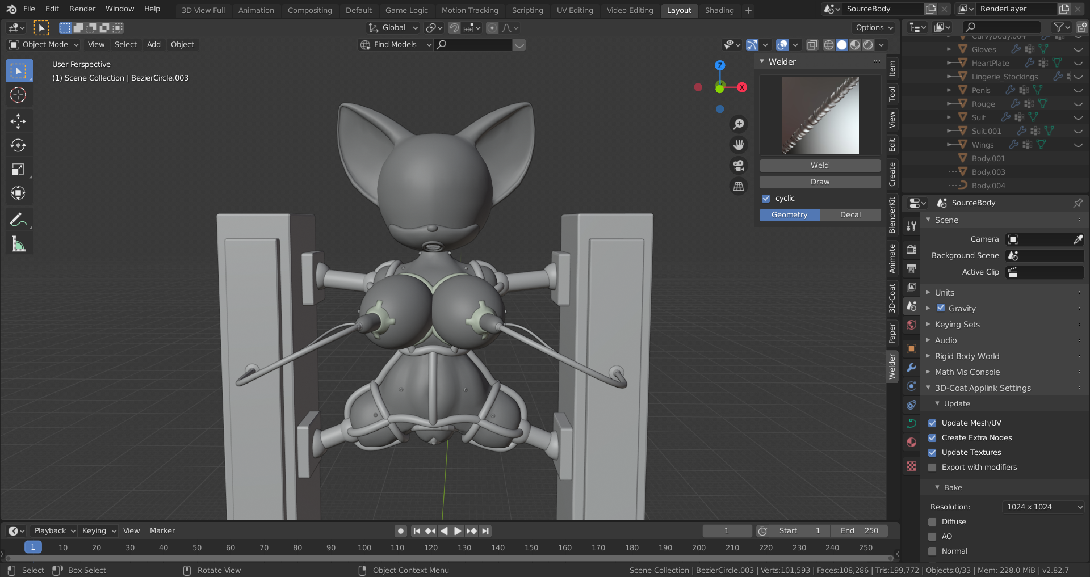Image resolution: width=1090 pixels, height=577 pixels.
Task: Disable the Update Textures checkbox
Action: pos(932,452)
